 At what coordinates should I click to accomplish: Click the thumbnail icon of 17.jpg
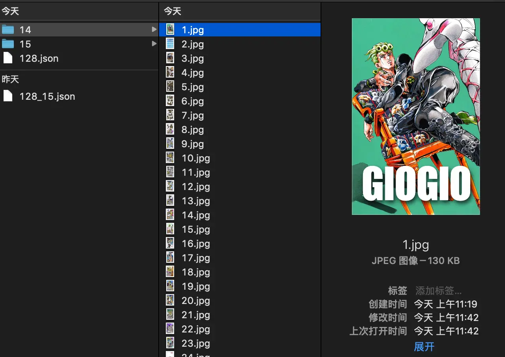point(170,257)
